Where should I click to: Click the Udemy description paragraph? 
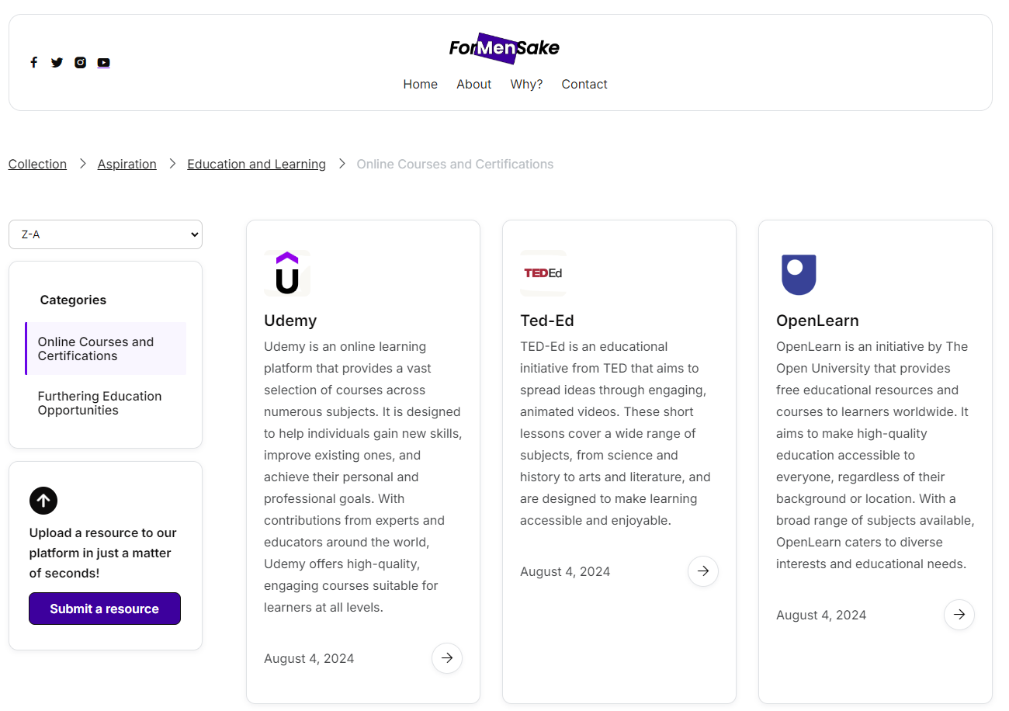362,477
